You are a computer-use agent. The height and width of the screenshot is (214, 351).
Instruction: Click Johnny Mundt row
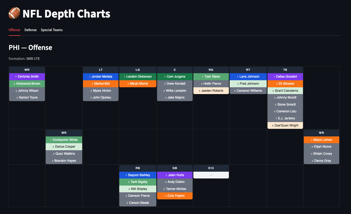click(x=285, y=97)
